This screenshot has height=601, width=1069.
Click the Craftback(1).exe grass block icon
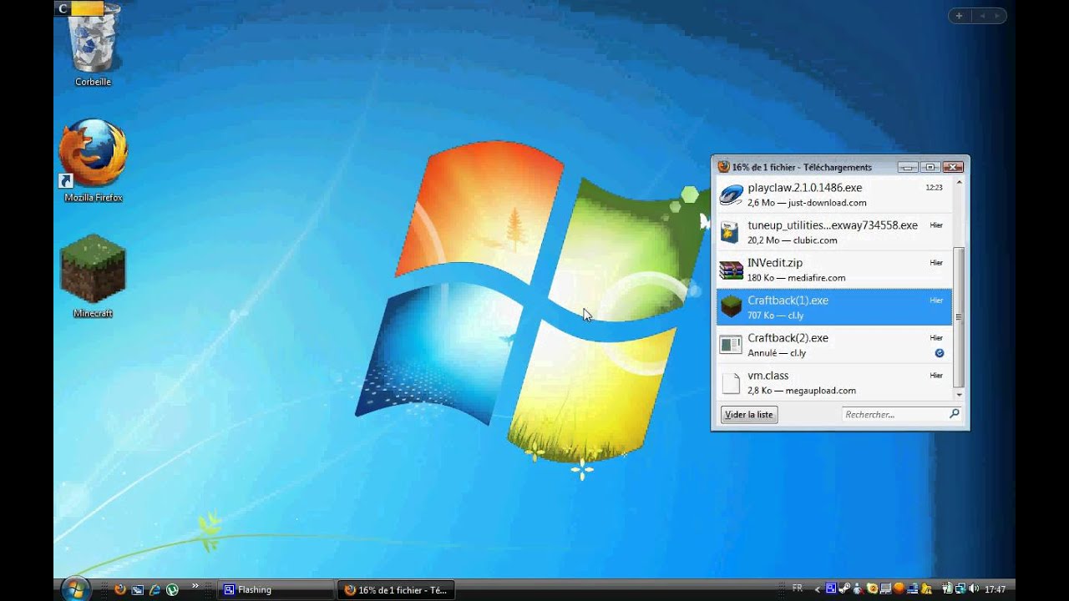coord(731,307)
